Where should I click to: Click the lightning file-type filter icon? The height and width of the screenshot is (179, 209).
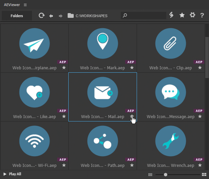pos(171,15)
